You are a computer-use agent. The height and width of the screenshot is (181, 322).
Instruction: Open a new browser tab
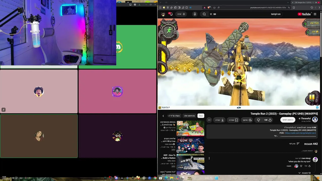288,3
